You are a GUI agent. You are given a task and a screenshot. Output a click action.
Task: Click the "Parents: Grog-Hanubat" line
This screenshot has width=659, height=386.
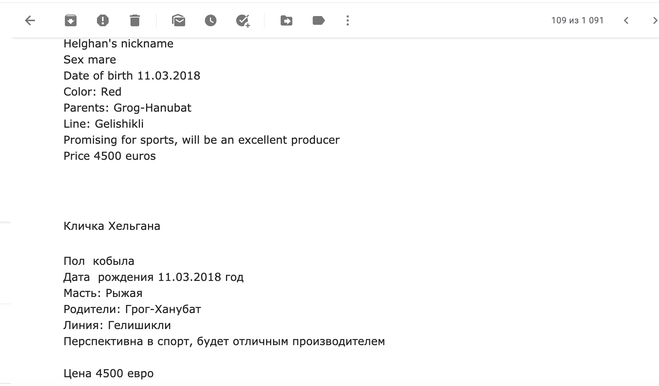(x=127, y=108)
